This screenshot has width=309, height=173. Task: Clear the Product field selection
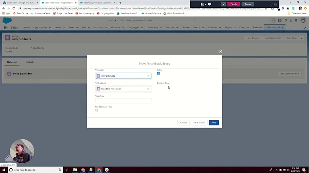pyautogui.click(x=148, y=76)
